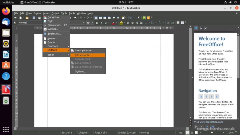Click the sidebar Navigation previous page arrow

(206, 97)
